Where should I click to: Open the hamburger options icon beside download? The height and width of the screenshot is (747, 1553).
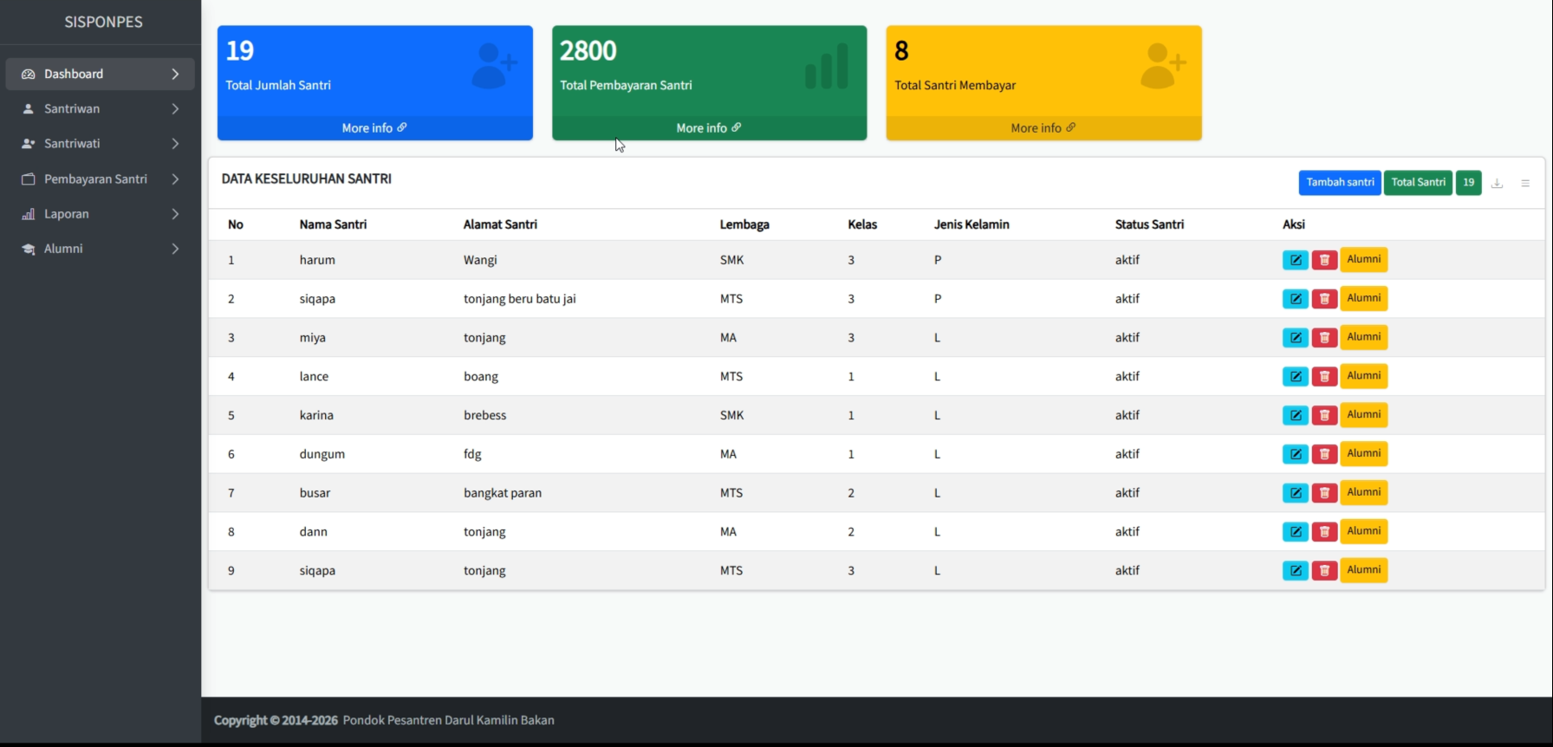(x=1525, y=183)
